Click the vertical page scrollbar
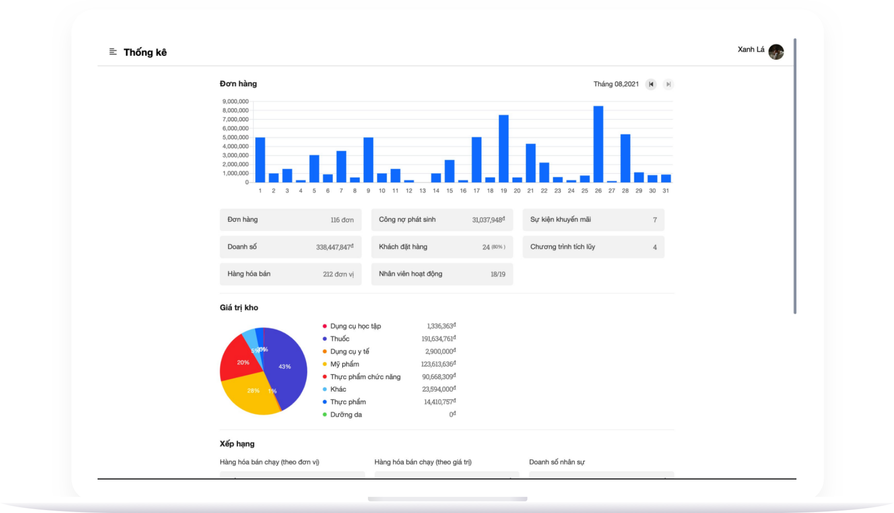Image resolution: width=894 pixels, height=513 pixels. click(x=795, y=176)
